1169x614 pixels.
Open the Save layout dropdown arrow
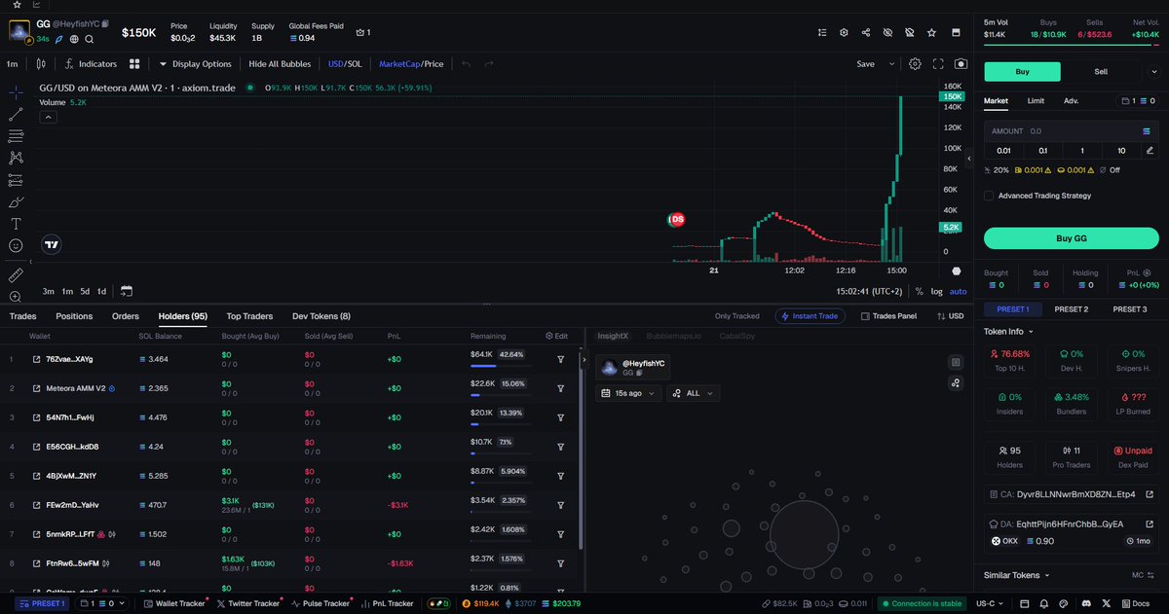[x=891, y=64]
